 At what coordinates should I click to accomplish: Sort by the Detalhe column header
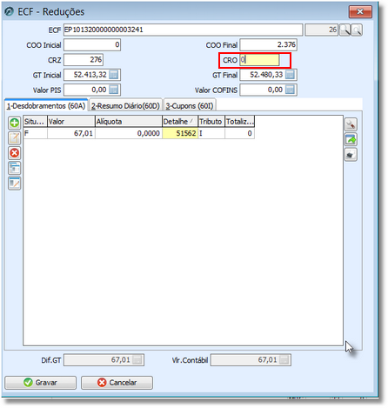click(180, 121)
